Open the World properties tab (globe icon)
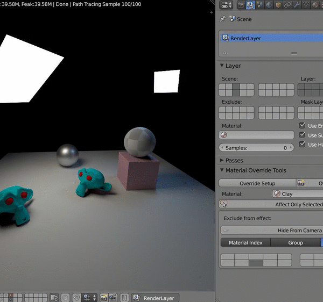The width and height of the screenshot is (323, 302). click(x=269, y=5)
